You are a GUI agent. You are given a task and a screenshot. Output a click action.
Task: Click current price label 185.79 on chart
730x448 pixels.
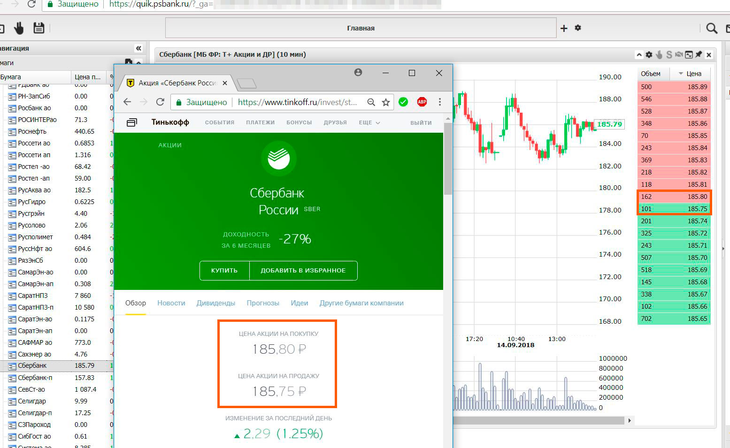tap(609, 124)
